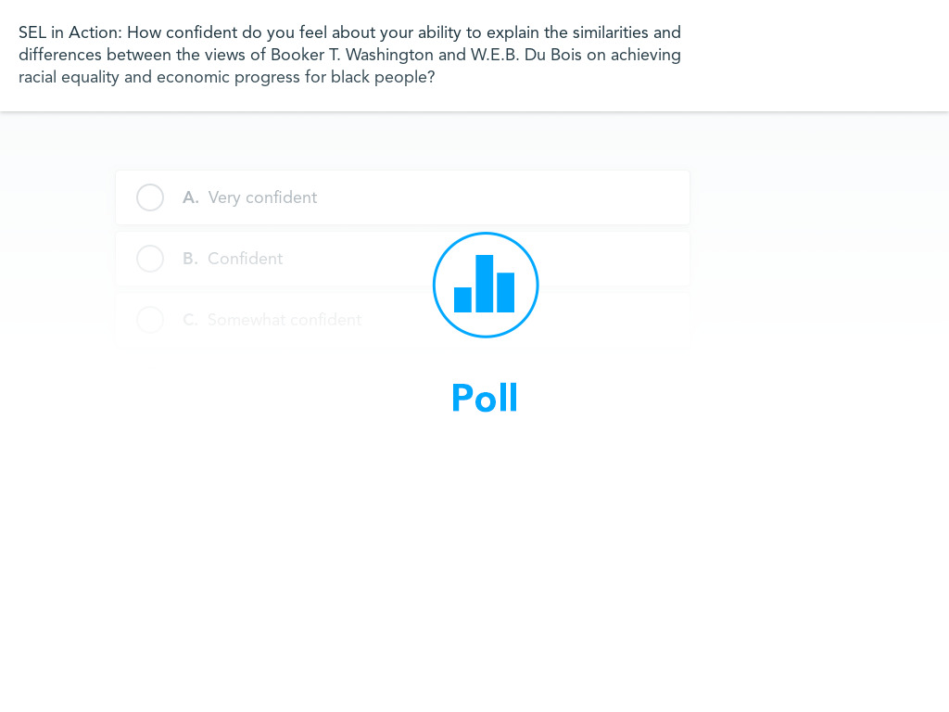Click the "Confident" answer text
This screenshot has height=712, width=949.
coord(245,259)
